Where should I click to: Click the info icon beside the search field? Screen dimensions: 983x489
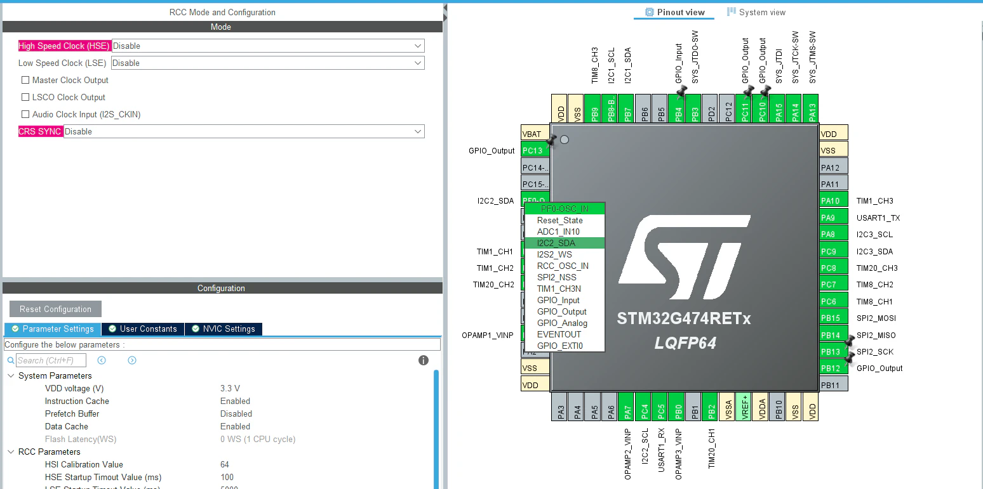coord(424,360)
